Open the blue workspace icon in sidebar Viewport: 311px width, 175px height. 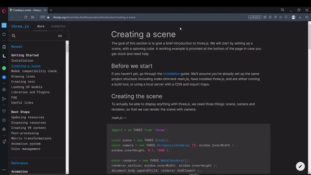tap(4, 25)
